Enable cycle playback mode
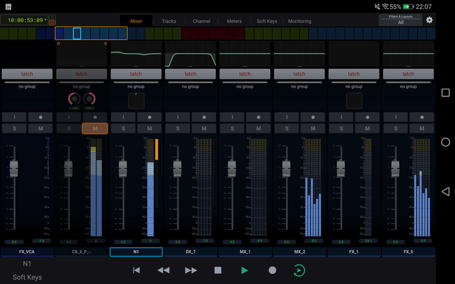 pyautogui.click(x=299, y=270)
